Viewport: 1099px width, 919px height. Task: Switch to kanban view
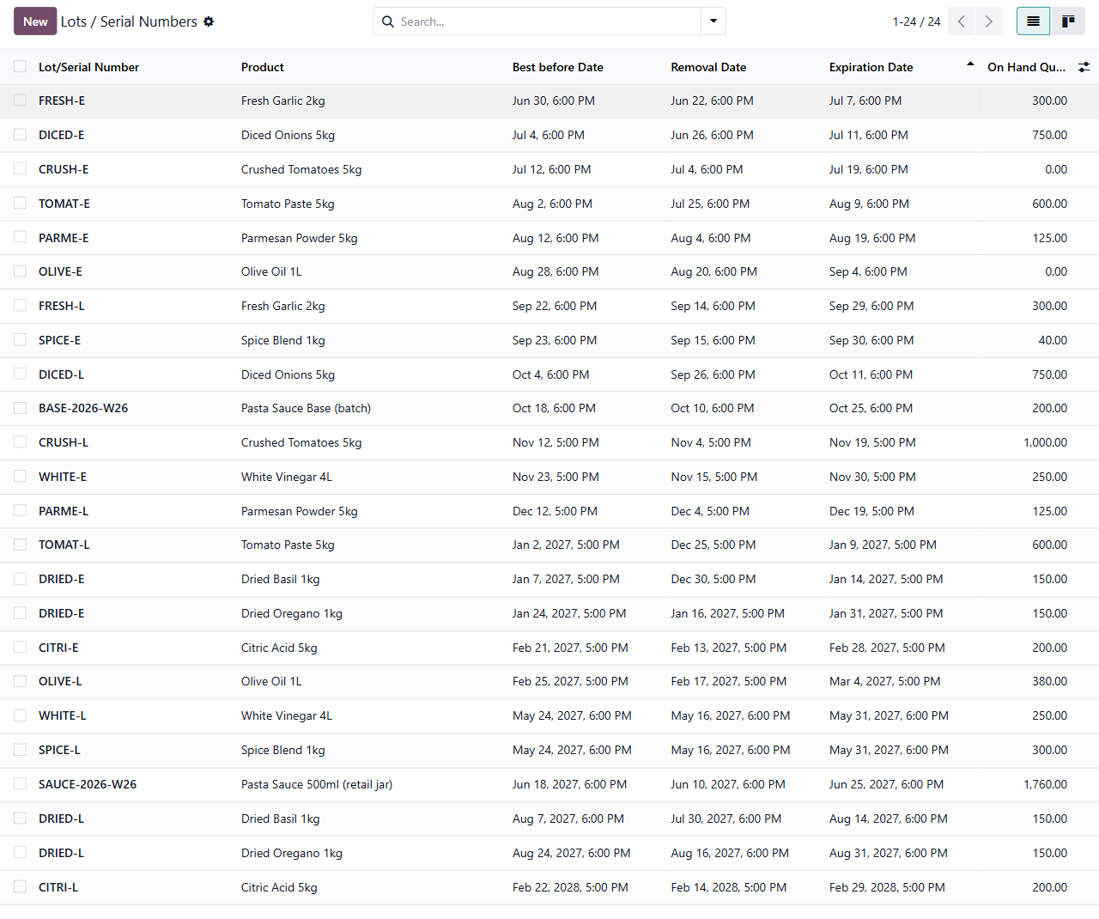click(1068, 21)
